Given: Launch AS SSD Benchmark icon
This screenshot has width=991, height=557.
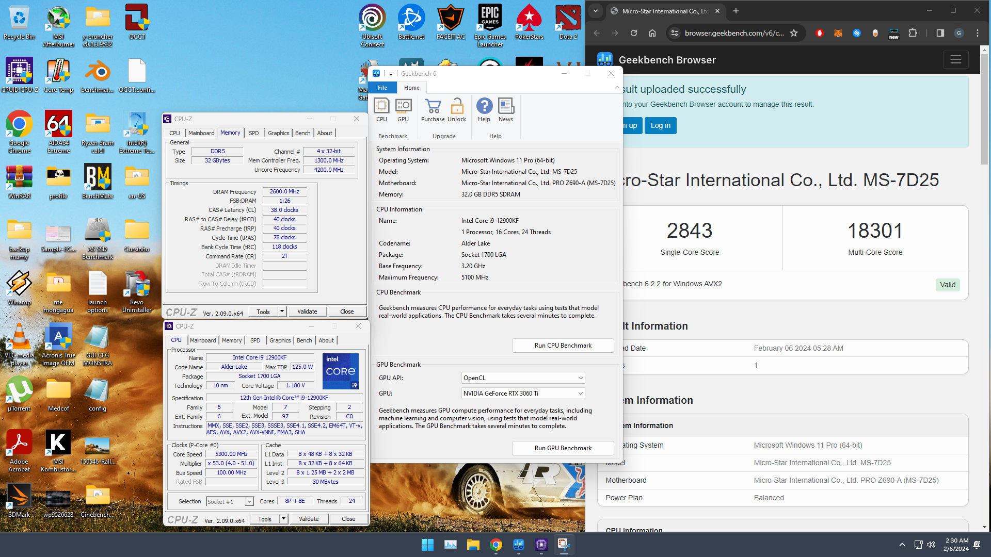Looking at the screenshot, I should click(98, 239).
